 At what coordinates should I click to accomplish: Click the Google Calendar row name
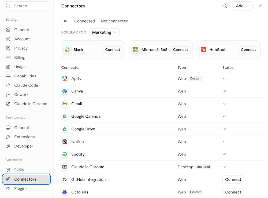click(87, 117)
